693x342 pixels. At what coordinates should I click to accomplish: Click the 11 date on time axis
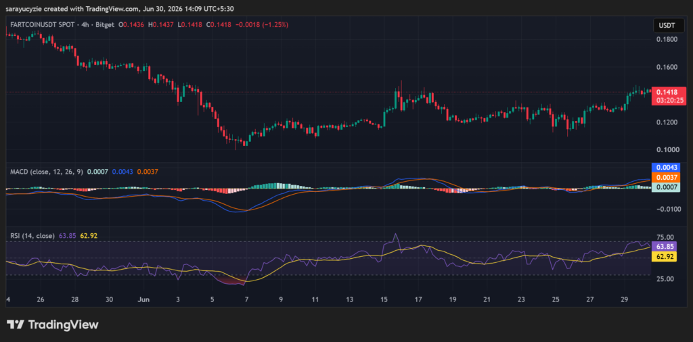[315, 299]
